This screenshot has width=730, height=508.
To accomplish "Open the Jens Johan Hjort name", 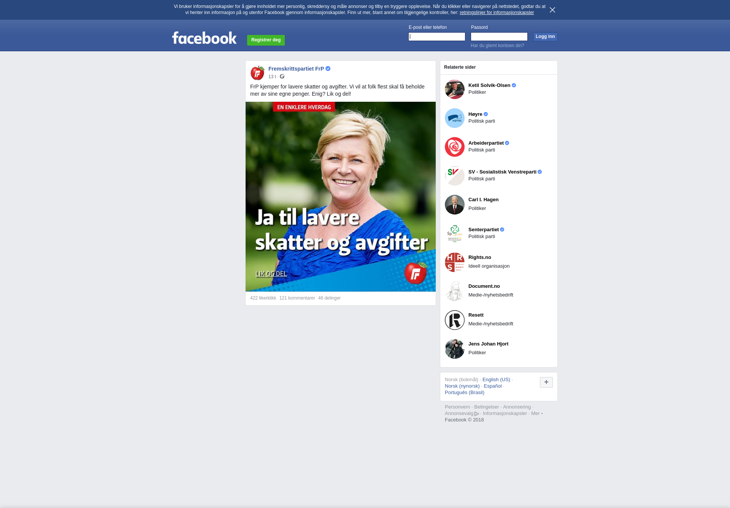I will [x=488, y=344].
